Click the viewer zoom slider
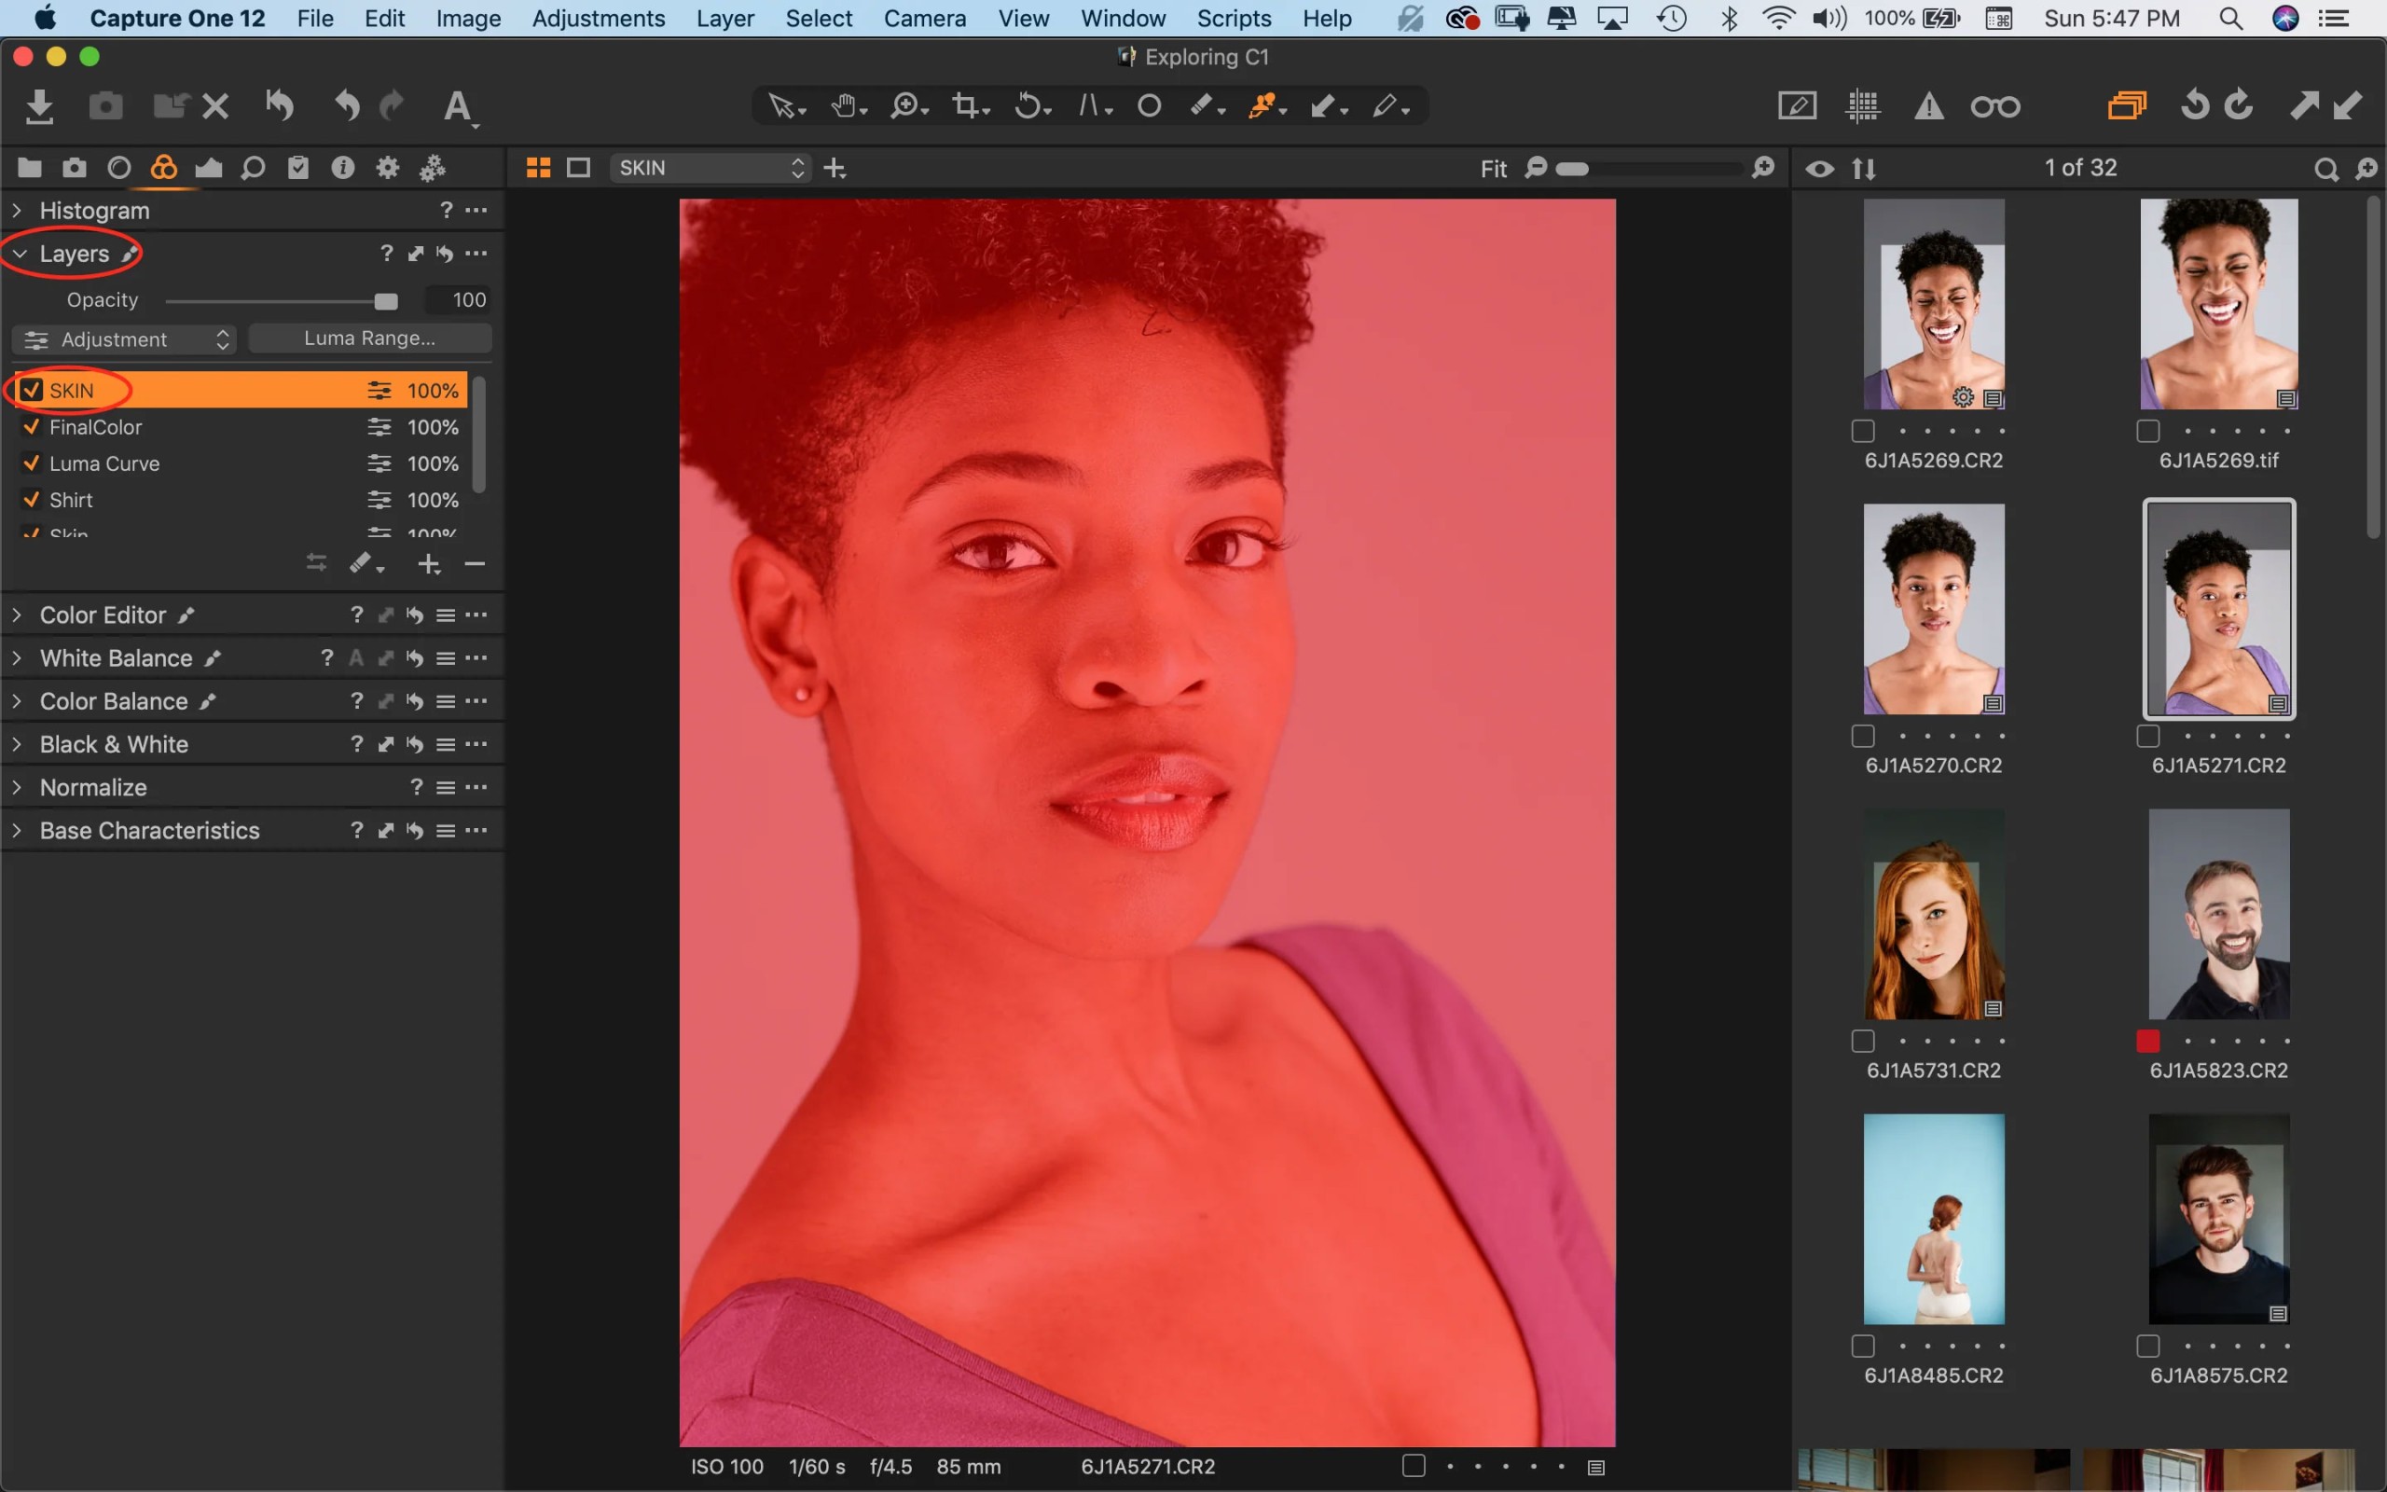This screenshot has width=2387, height=1492. (x=1650, y=169)
